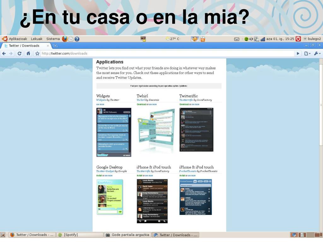Follow the Twhirl link by Seesmic
Image resolution: width=323 pixels, height=242 pixels.
(141, 100)
